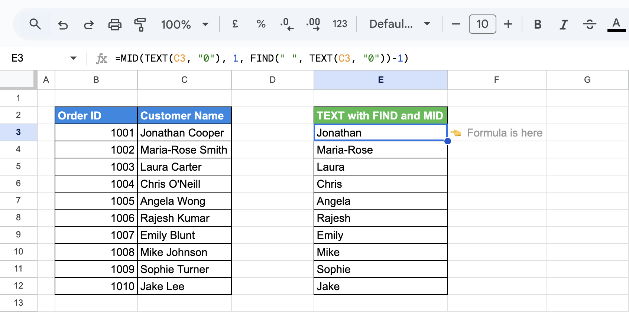
Task: Select the result cell Jonathan in column E
Action: (x=381, y=132)
